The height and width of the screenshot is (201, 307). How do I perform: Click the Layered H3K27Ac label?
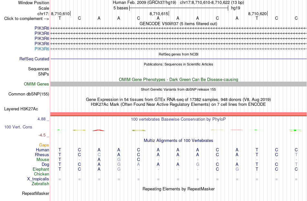[x=21, y=109]
